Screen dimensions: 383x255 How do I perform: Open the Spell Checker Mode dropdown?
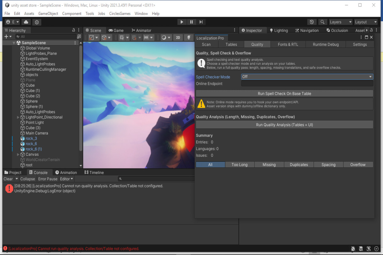[306, 77]
